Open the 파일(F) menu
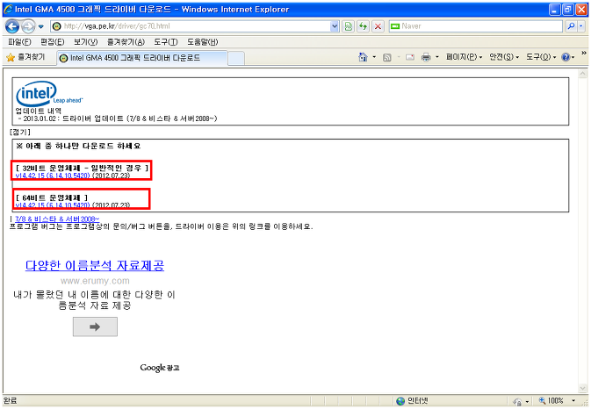The height and width of the screenshot is (409, 591). pos(19,42)
